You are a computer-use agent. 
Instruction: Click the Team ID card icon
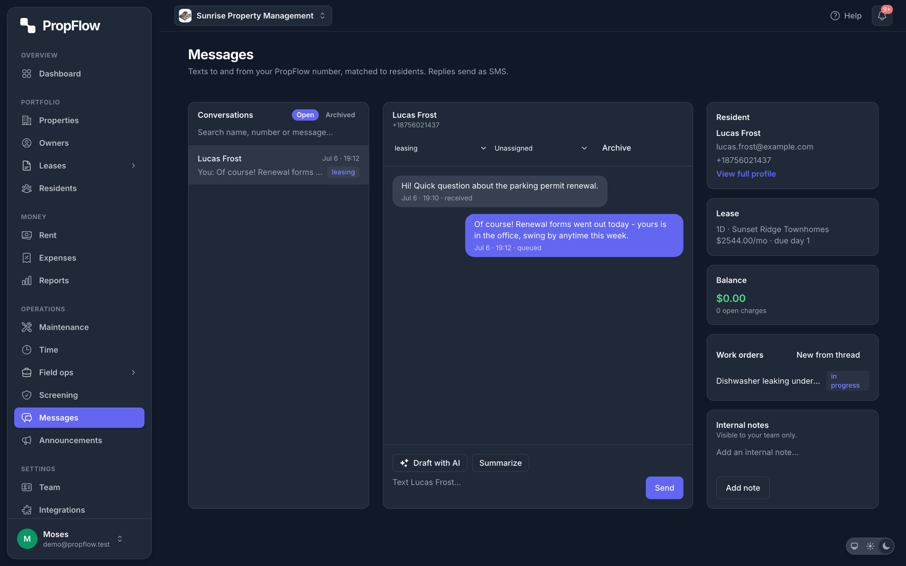27,487
